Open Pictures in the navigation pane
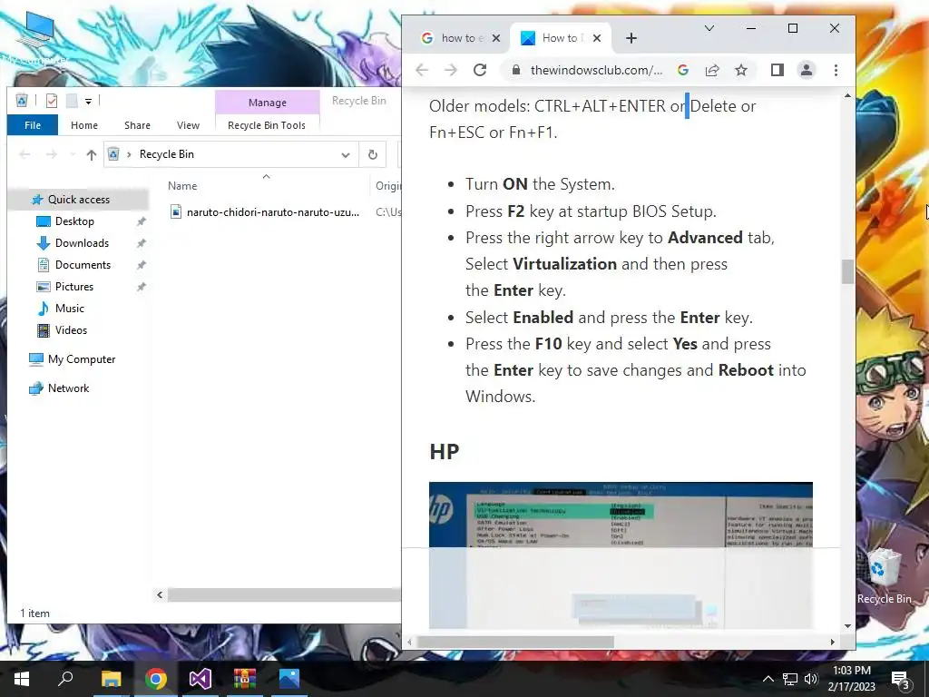 (x=74, y=287)
